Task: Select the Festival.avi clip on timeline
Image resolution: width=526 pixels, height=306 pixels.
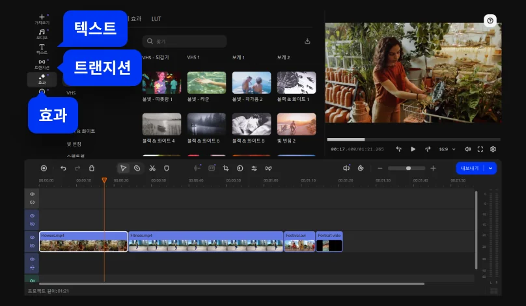Action: click(x=299, y=242)
